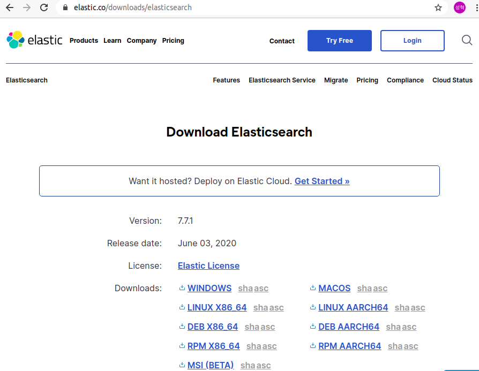The height and width of the screenshot is (371, 479).
Task: Click download icon beside MSI (BETA)
Action: (x=182, y=365)
